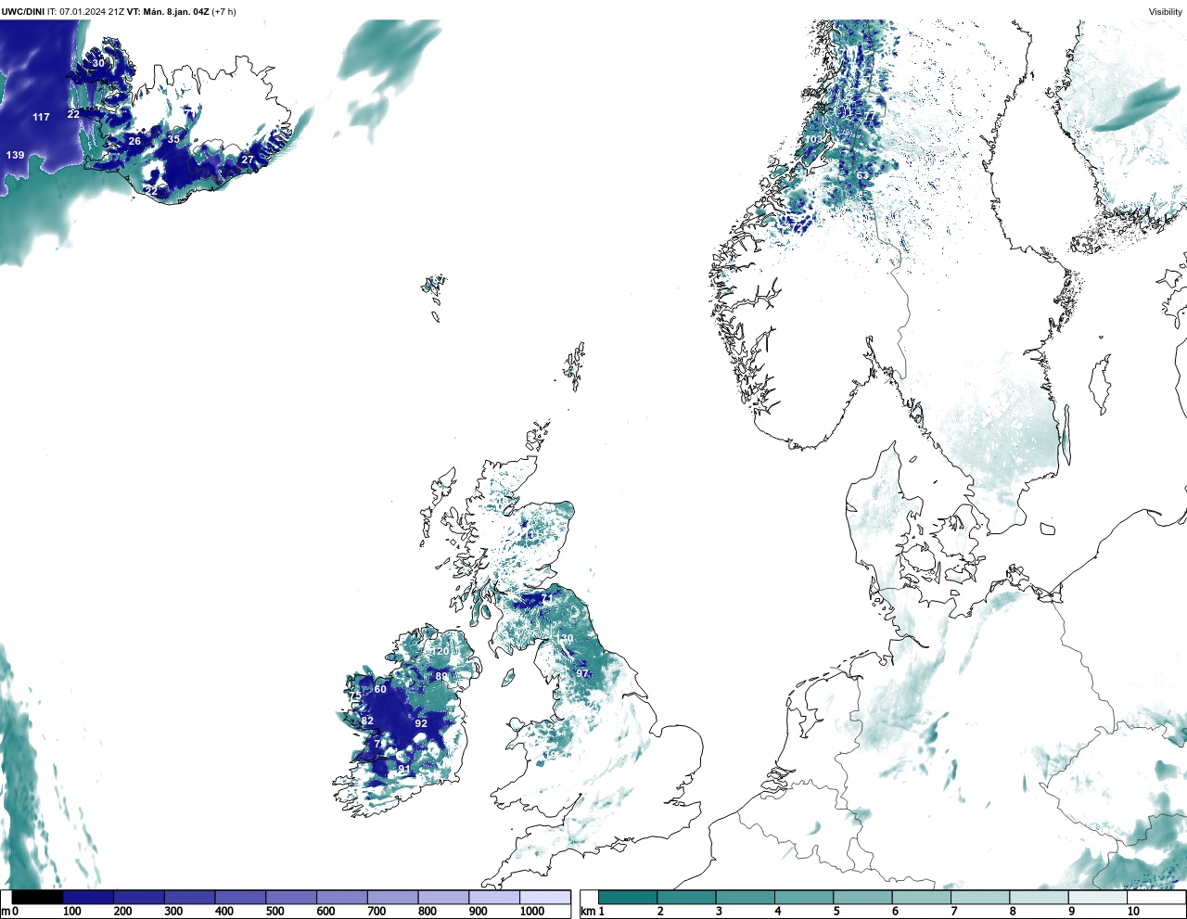The image size is (1187, 919).
Task: Click the UWC/DINI model label
Action: click(x=23, y=12)
